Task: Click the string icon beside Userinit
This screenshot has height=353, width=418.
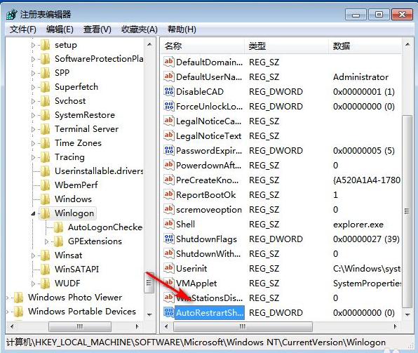Action: 169,268
